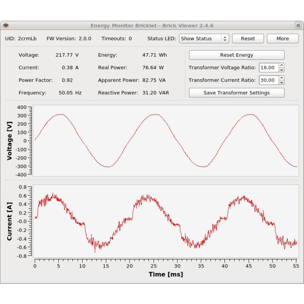304x304 pixels.
Task: Click the More button
Action: [x=283, y=39]
